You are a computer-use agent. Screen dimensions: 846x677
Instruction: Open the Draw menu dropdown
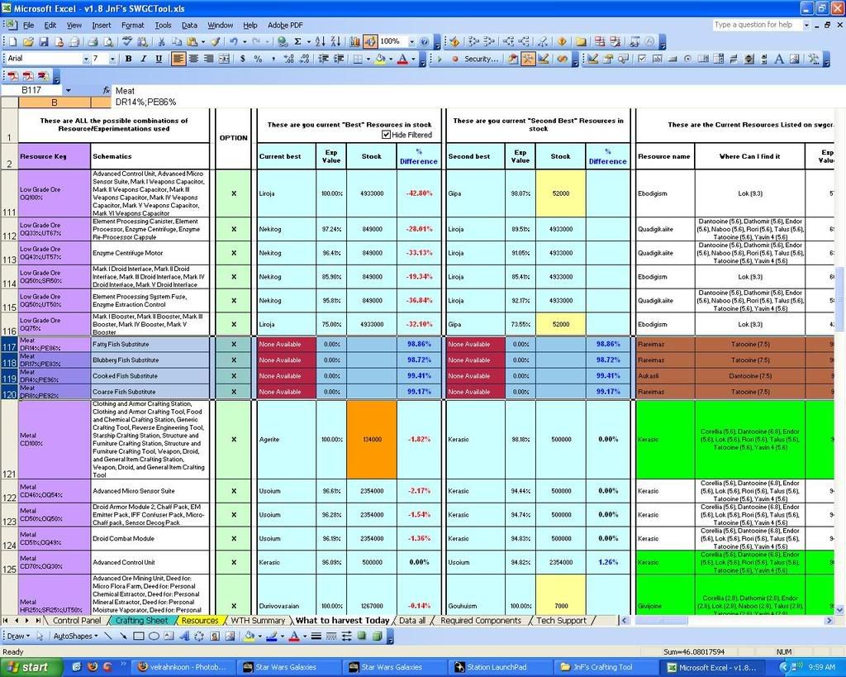pos(18,636)
